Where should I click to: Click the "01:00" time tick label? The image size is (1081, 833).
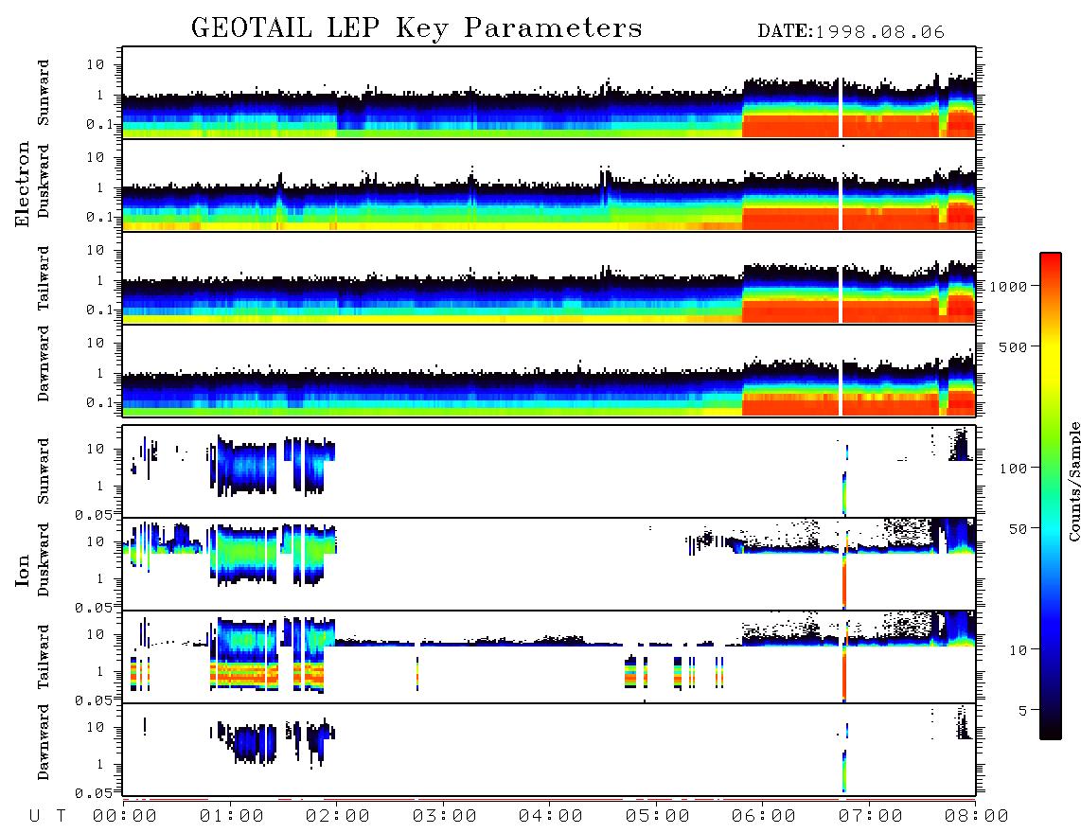[x=232, y=816]
